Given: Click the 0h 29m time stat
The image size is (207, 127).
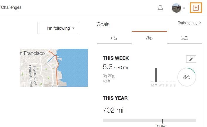Looking at the screenshot, I should pyautogui.click(x=109, y=76).
